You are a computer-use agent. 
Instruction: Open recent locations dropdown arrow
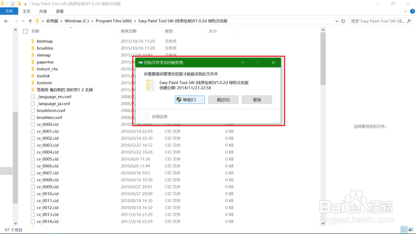23,21
